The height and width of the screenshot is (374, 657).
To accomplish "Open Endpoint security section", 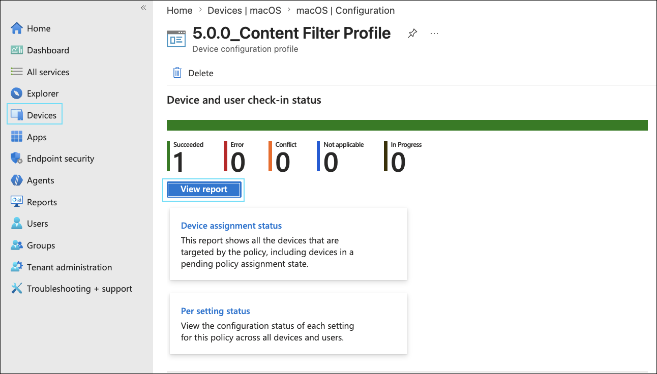I will tap(61, 159).
